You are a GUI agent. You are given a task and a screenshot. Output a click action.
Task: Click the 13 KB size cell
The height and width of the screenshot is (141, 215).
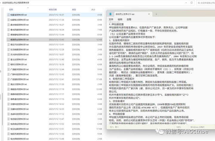click(99, 89)
